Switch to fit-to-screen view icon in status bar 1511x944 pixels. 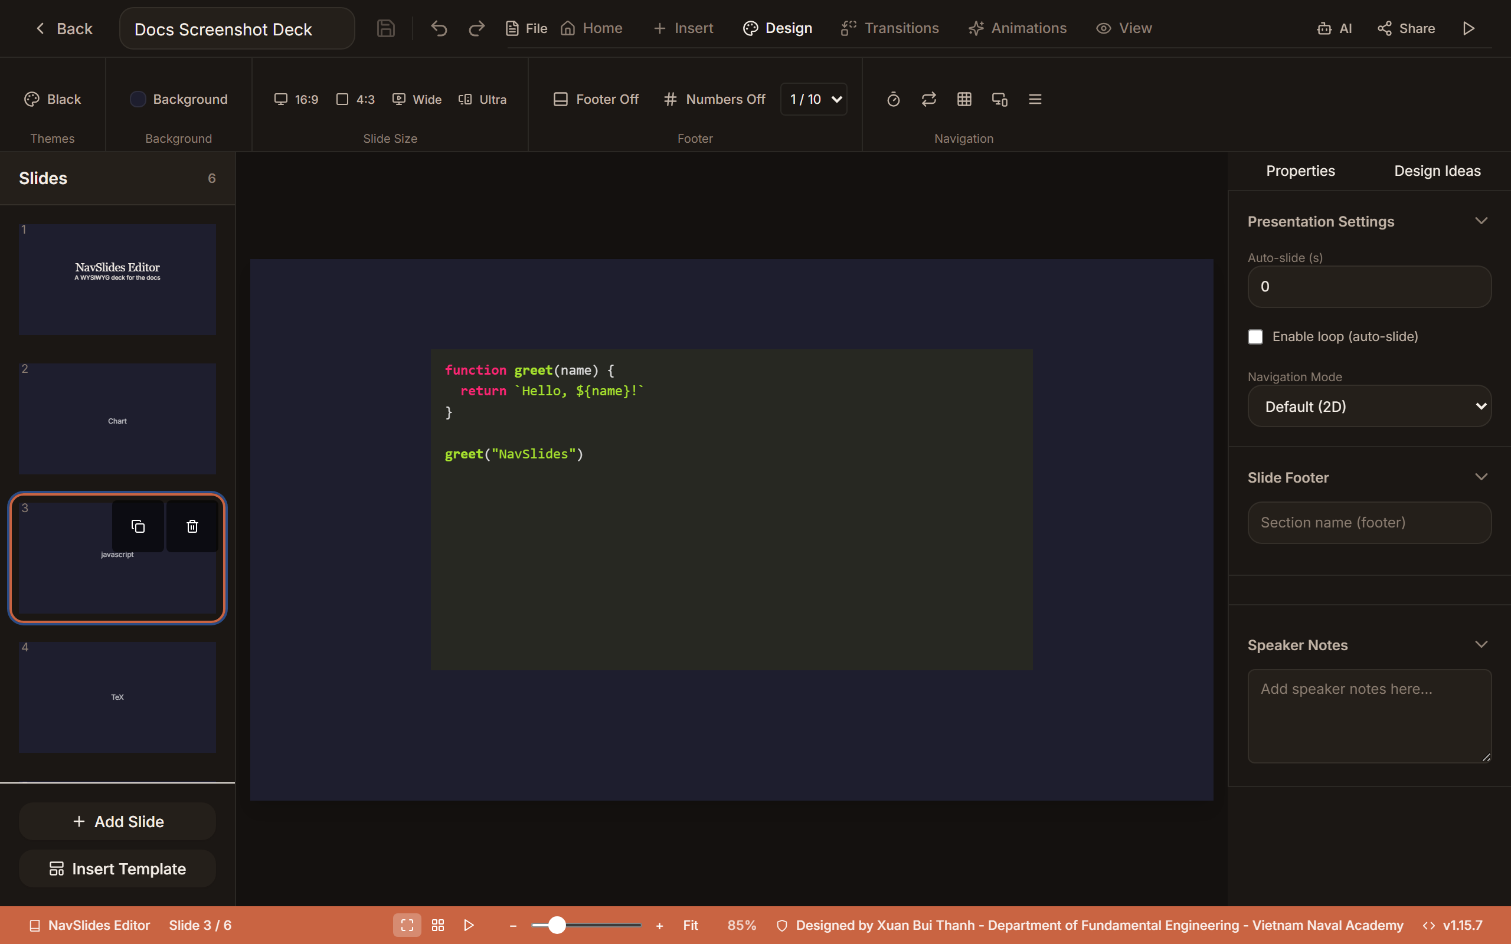click(x=407, y=925)
